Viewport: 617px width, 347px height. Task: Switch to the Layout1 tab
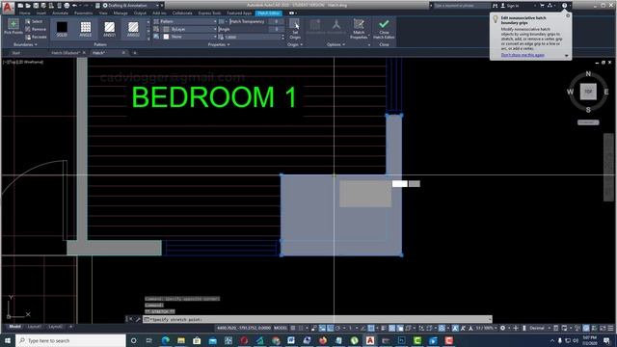click(x=35, y=327)
